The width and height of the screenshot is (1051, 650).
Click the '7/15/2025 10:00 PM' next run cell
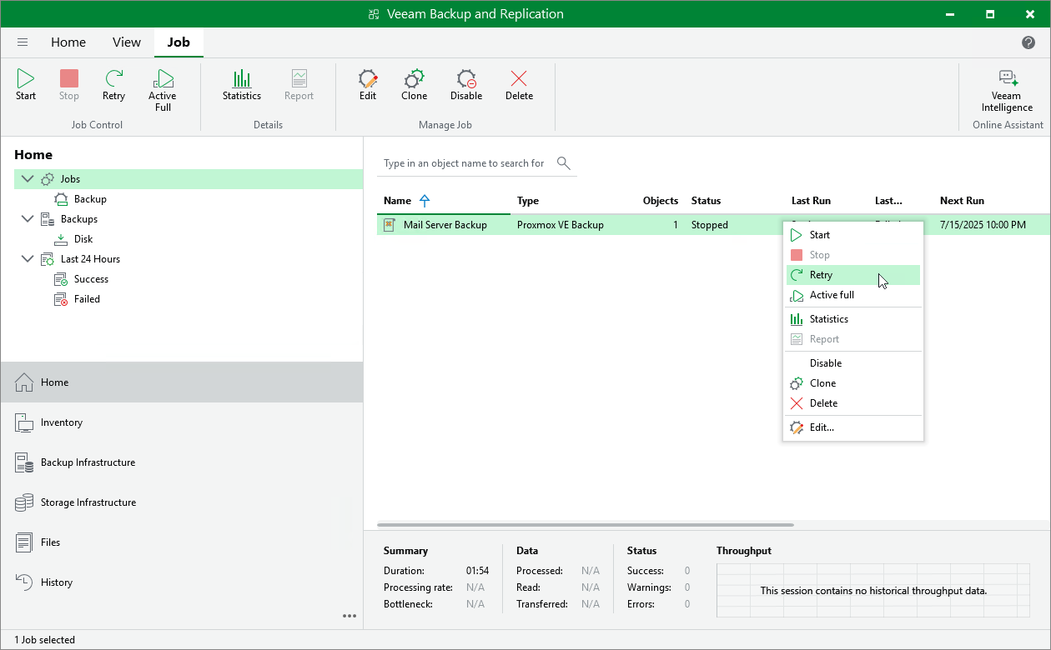tap(983, 225)
